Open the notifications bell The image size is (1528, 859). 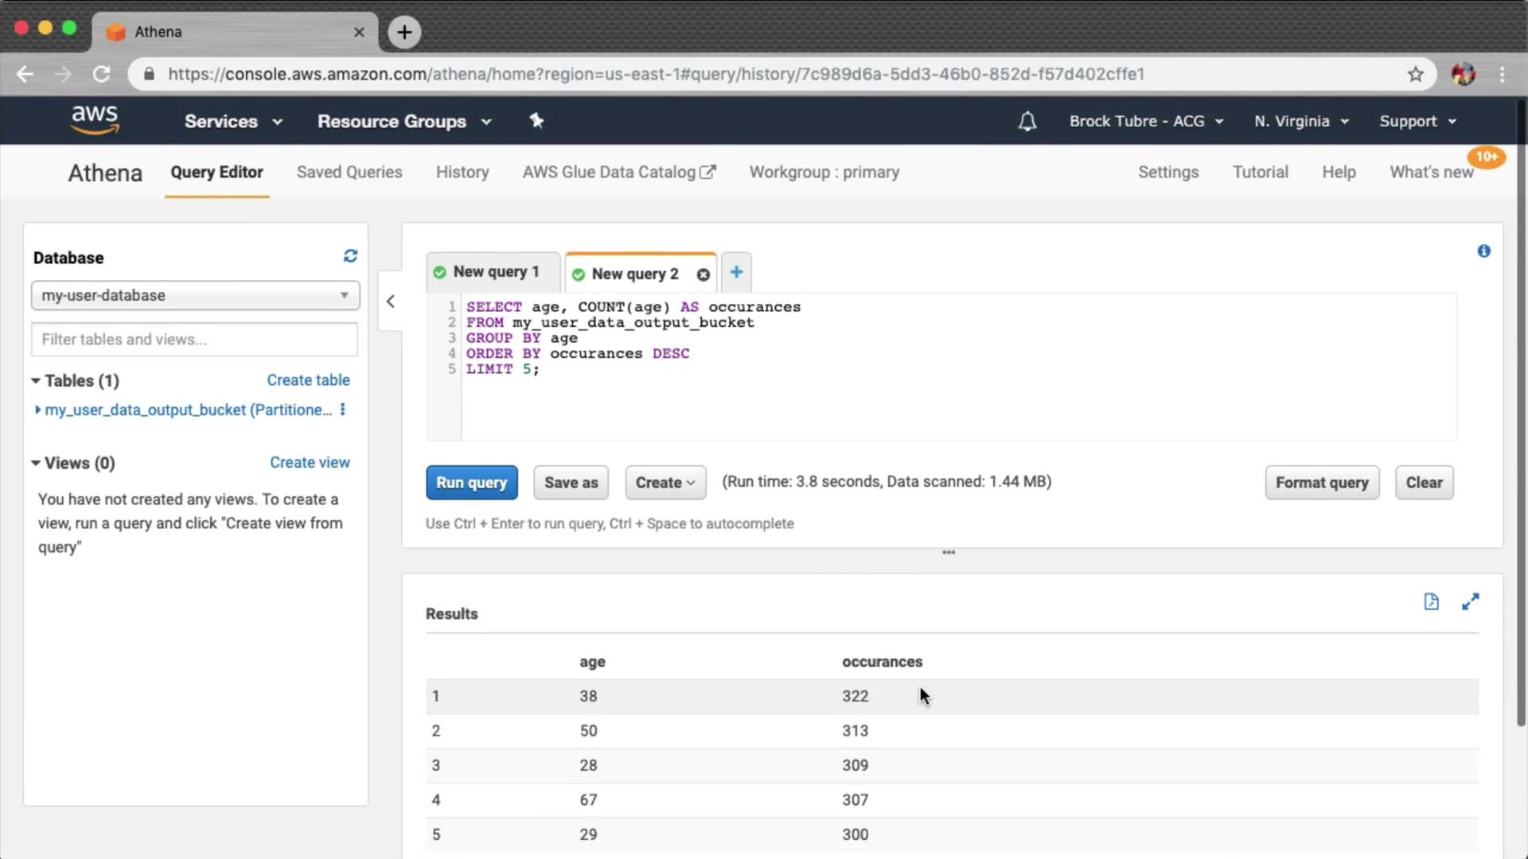pyautogui.click(x=1027, y=122)
